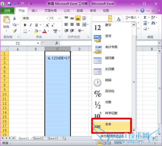162x146 pixels.
Task: Open the font size dropdown
Action: [59, 18]
